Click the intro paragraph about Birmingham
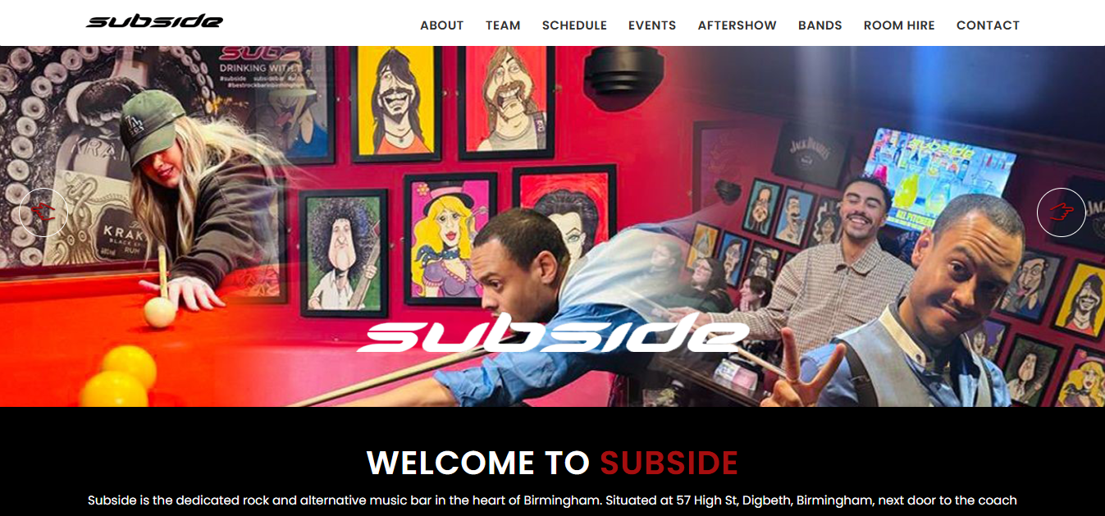This screenshot has height=516, width=1105. [552, 500]
